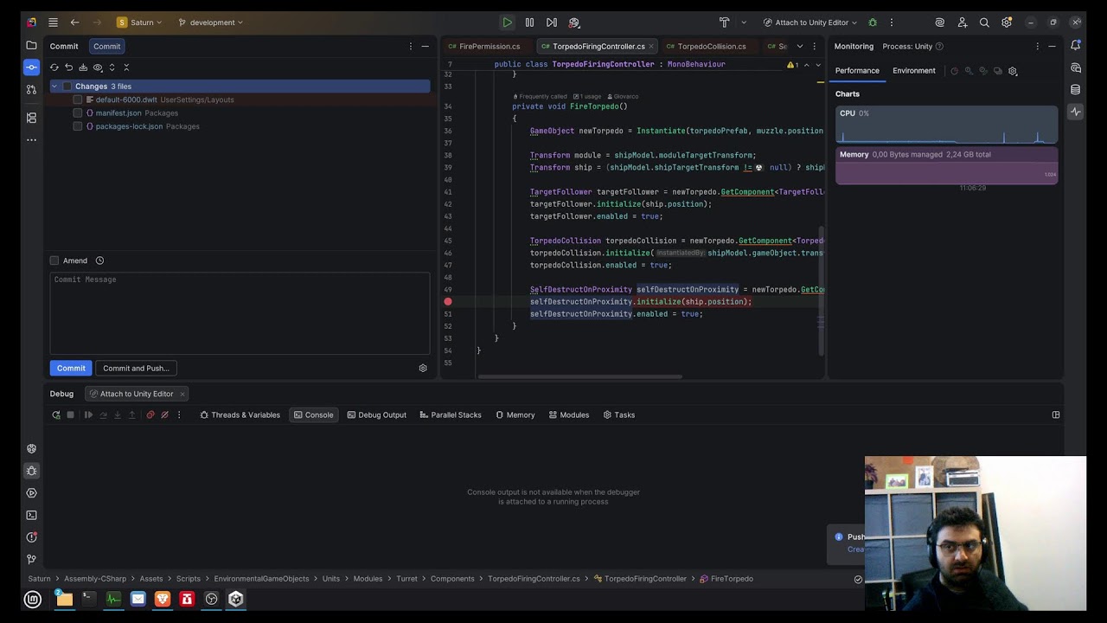Close the TorpedoFiringController.cs tab
This screenshot has height=623, width=1107.
(651, 46)
